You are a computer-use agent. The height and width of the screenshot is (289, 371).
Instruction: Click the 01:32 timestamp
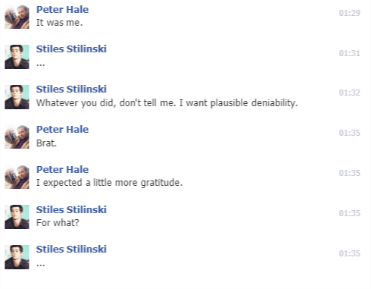[350, 93]
